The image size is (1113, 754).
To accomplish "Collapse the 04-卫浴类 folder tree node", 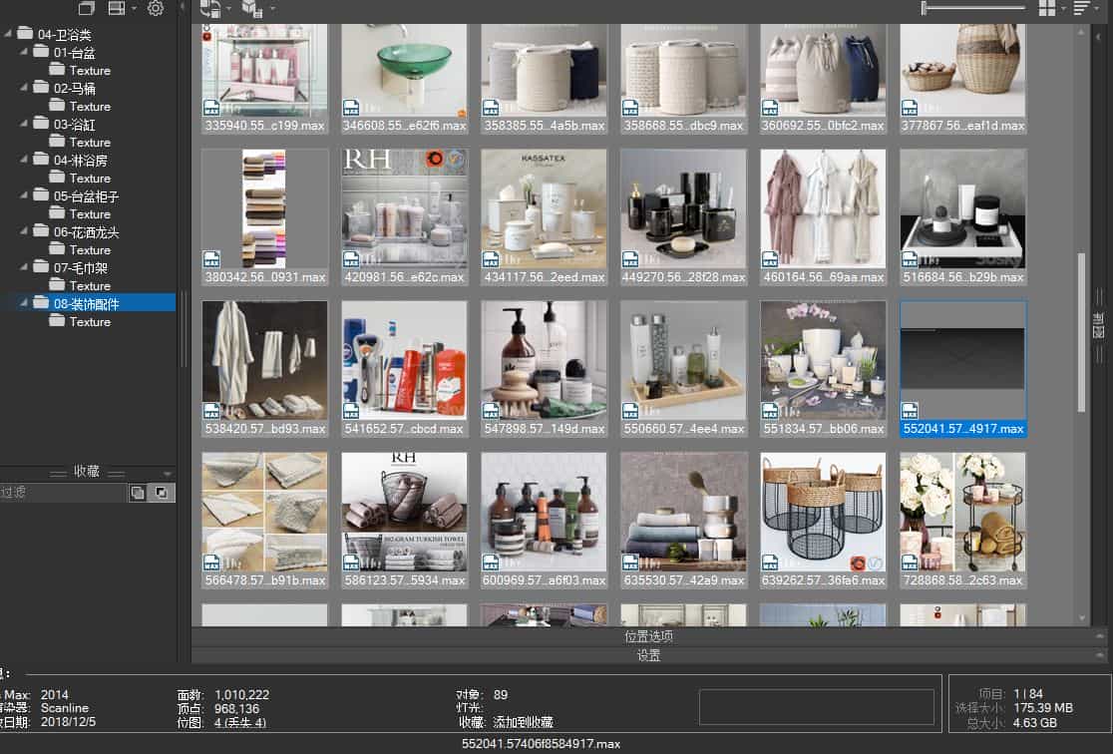I will tap(9, 34).
